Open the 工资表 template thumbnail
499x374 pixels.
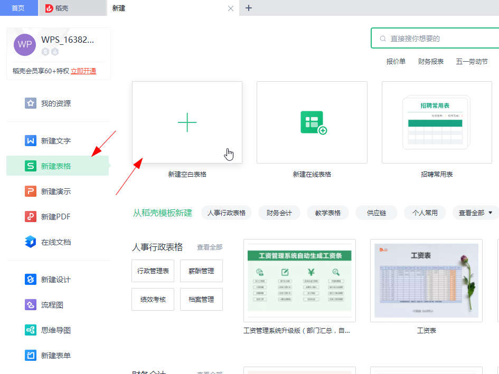(426, 280)
